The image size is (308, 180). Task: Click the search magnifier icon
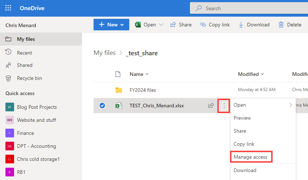(x=199, y=8)
